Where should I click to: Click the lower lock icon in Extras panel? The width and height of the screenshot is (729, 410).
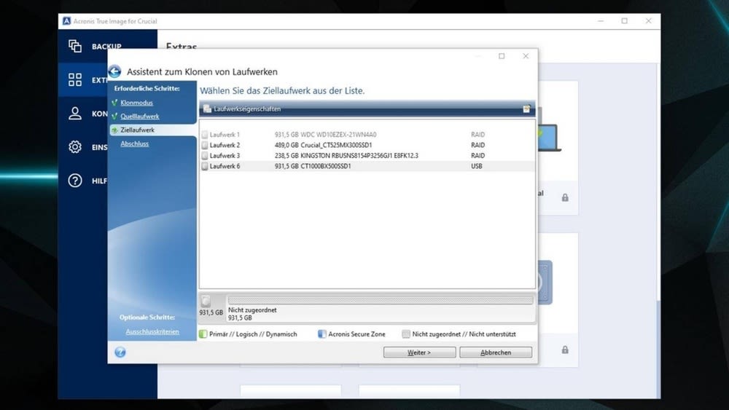(x=565, y=350)
